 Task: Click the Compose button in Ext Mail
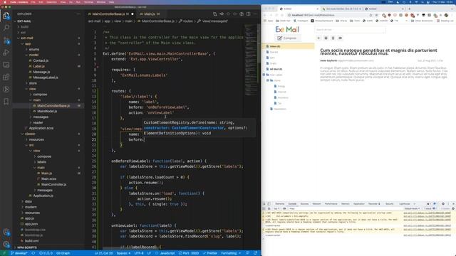point(287,38)
